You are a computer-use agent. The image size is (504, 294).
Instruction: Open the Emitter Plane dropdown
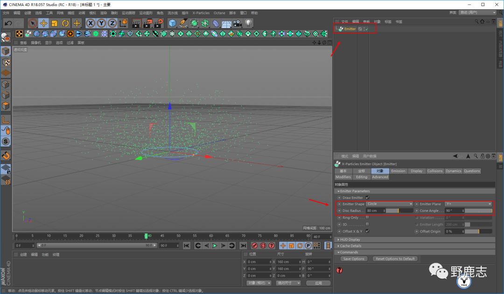coord(468,204)
